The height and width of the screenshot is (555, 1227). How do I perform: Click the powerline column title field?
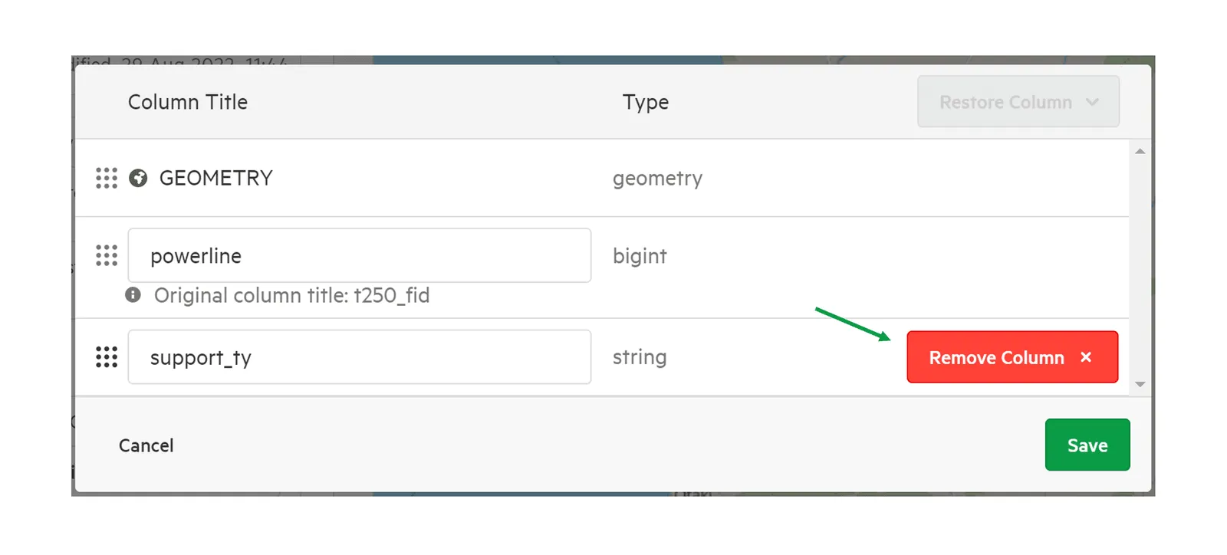coord(360,255)
